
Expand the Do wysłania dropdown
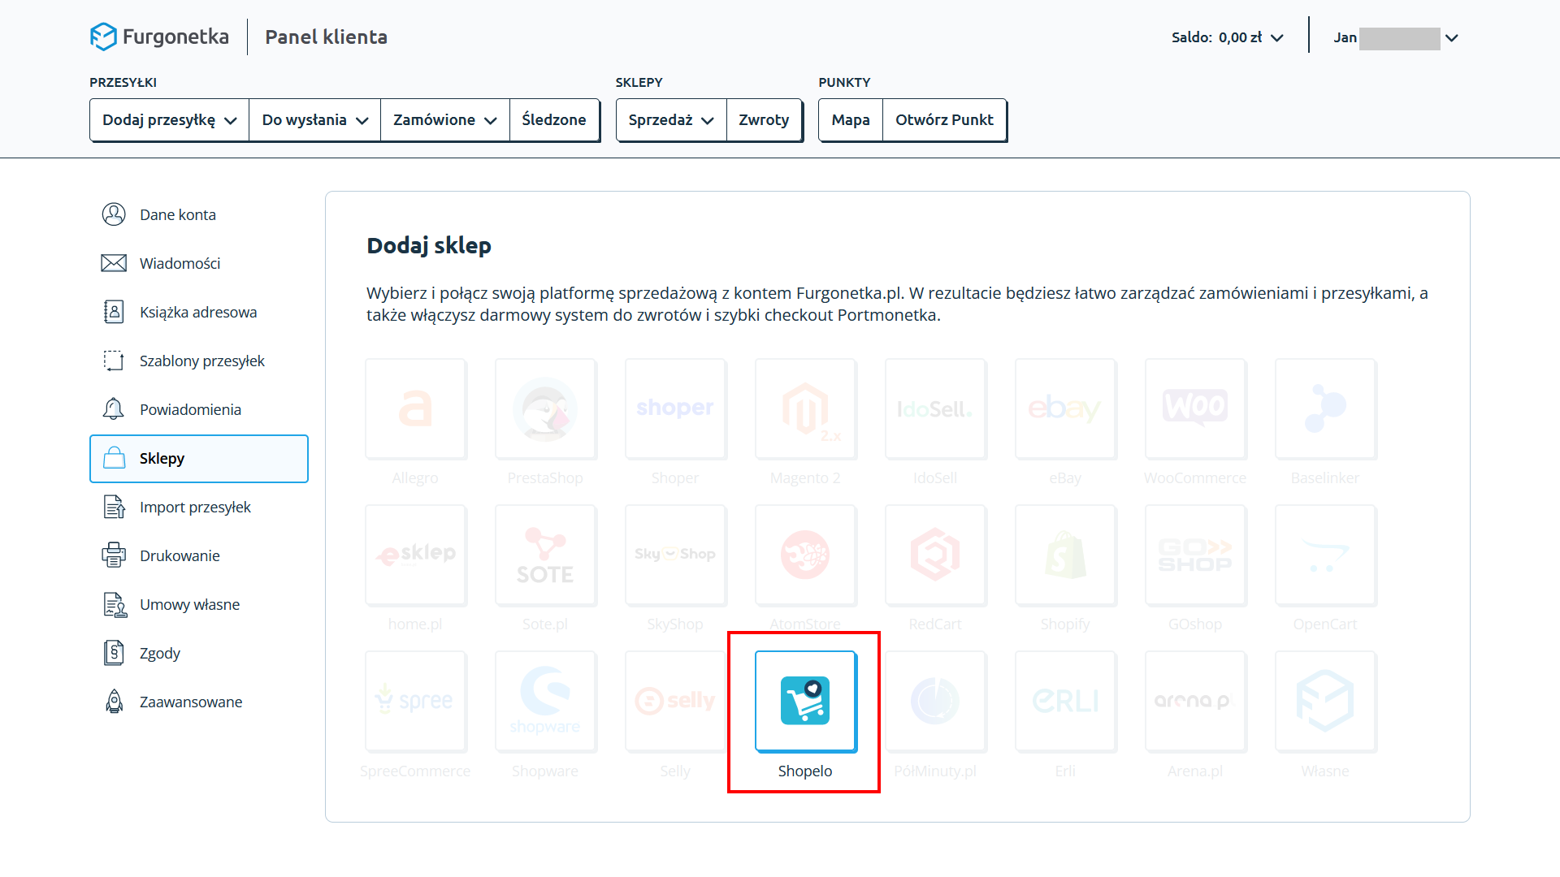(315, 120)
